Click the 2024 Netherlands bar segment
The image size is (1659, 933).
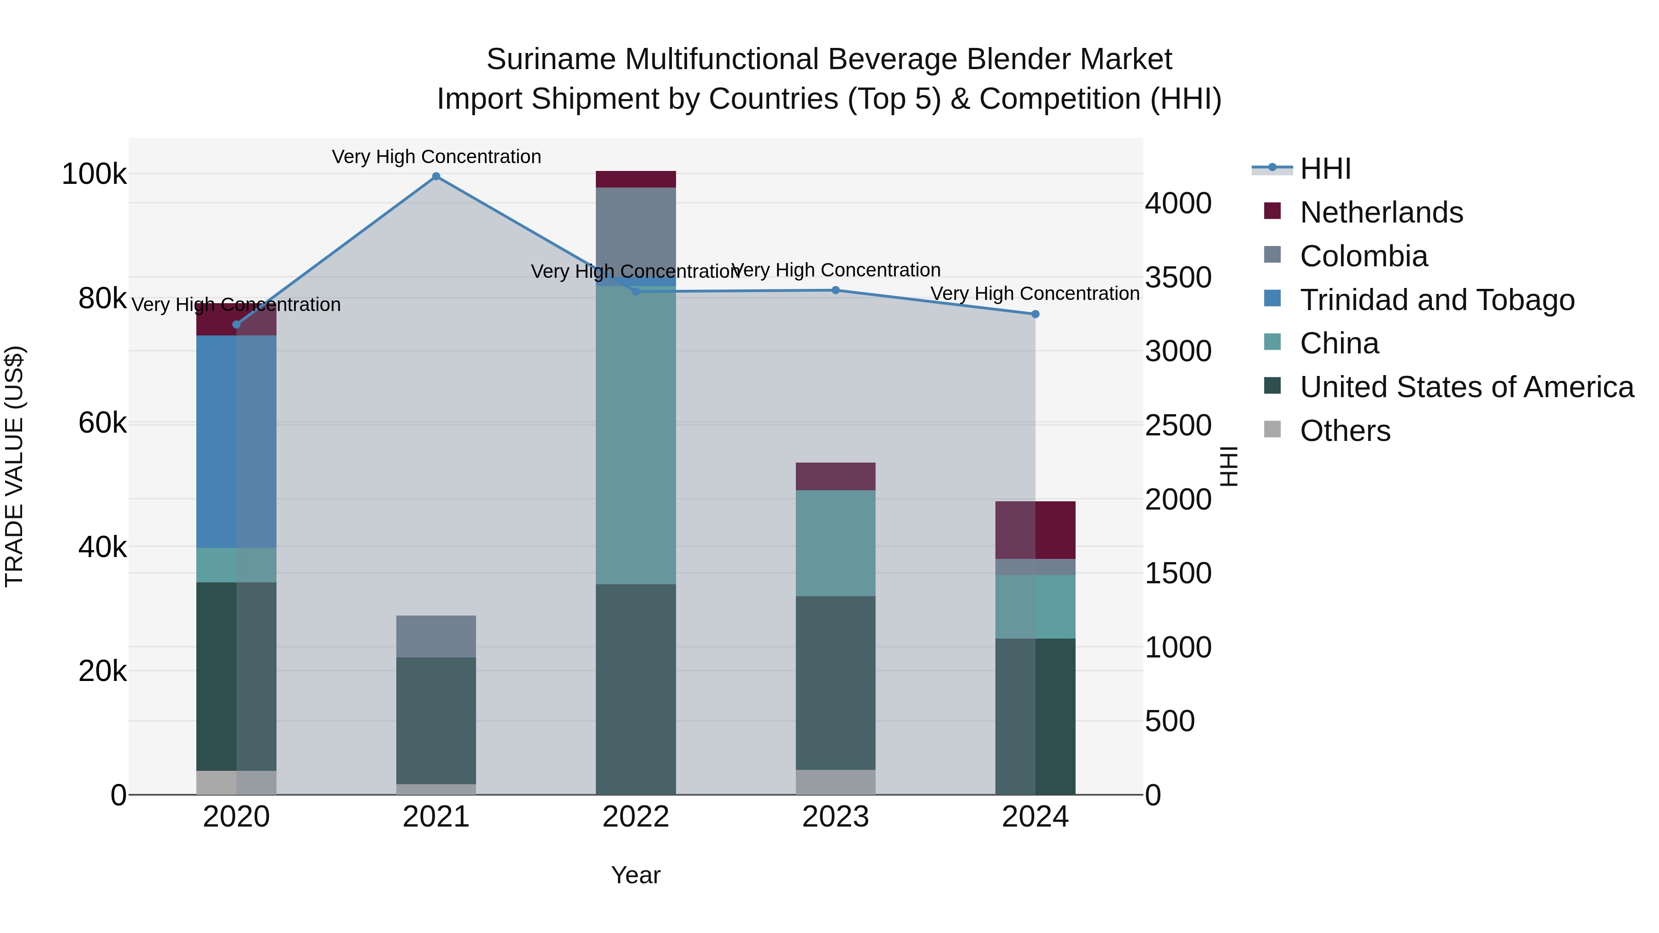pyautogui.click(x=1035, y=531)
